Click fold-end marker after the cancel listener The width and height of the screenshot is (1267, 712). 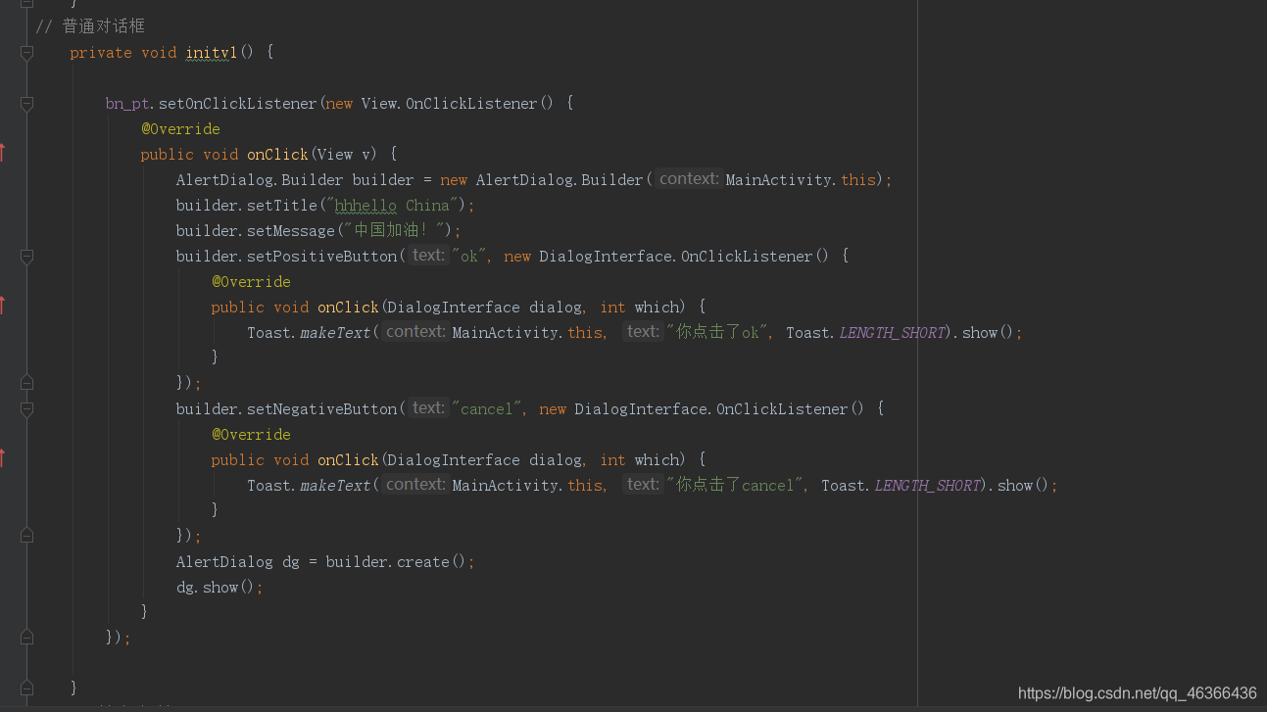pos(26,536)
